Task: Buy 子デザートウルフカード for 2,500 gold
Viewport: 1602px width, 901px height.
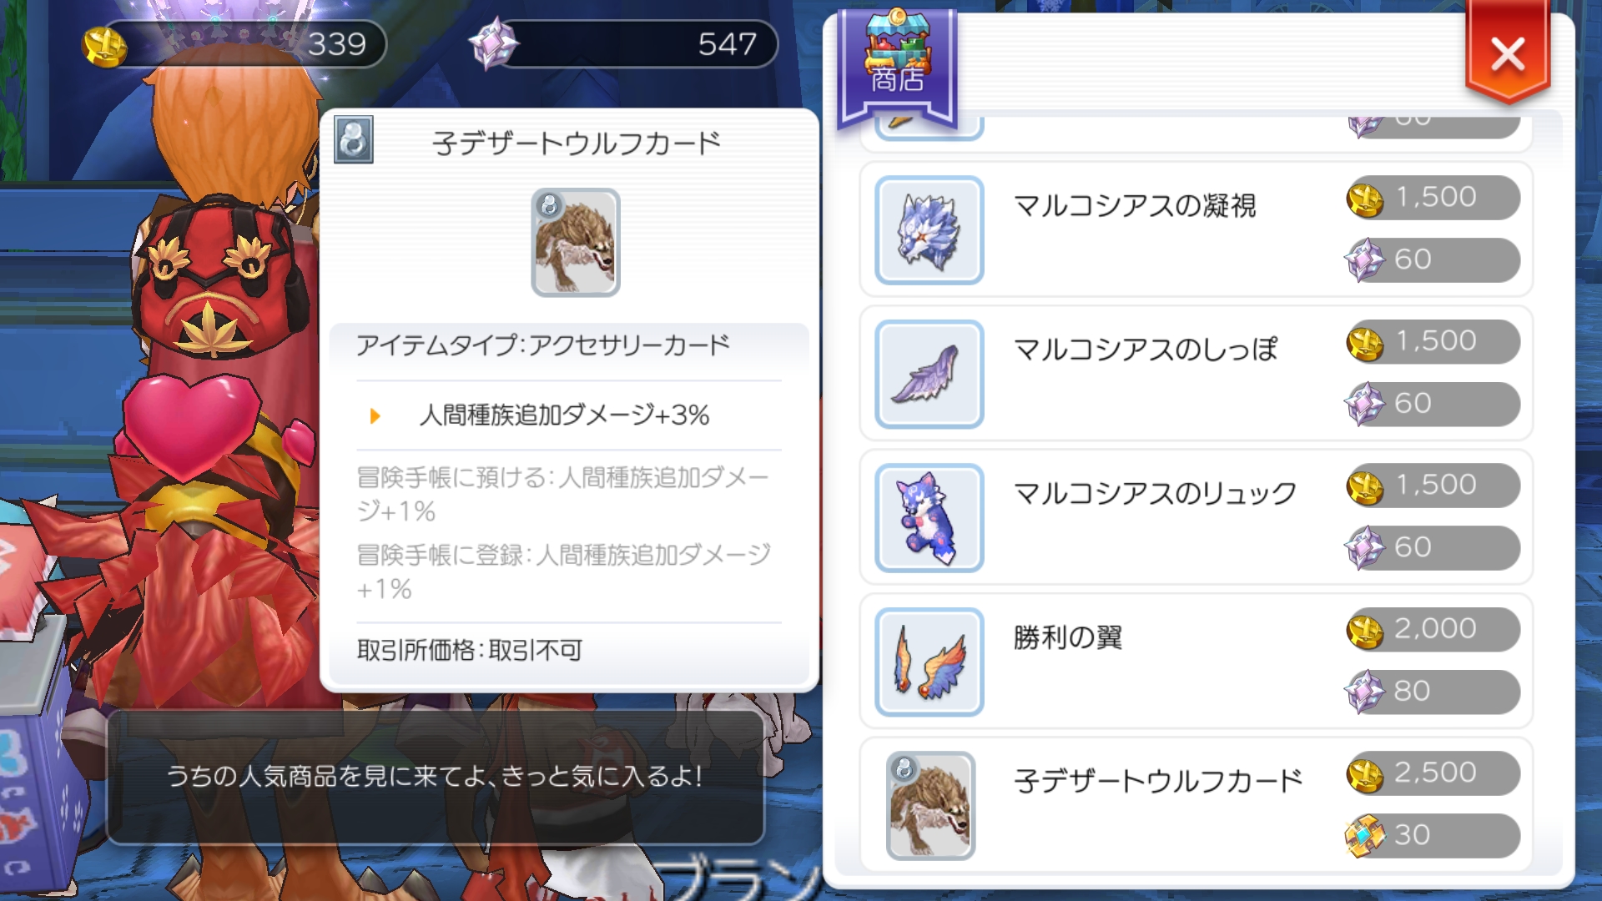Action: tap(1433, 773)
